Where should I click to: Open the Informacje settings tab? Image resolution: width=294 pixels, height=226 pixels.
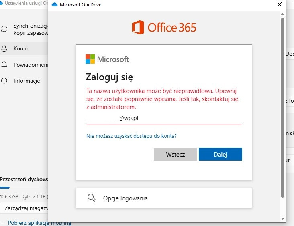point(24,81)
